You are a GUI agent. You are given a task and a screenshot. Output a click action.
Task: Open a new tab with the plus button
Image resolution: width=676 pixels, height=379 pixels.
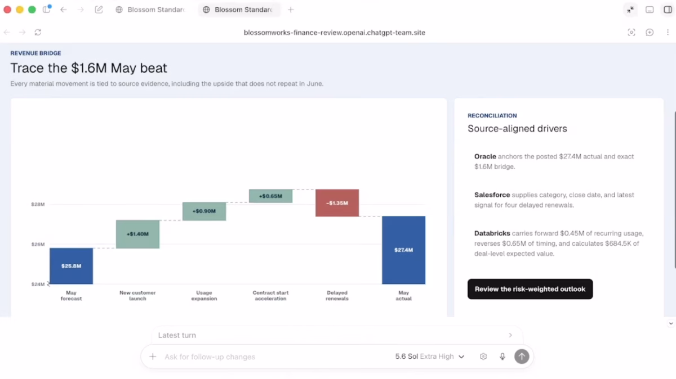[x=291, y=10]
